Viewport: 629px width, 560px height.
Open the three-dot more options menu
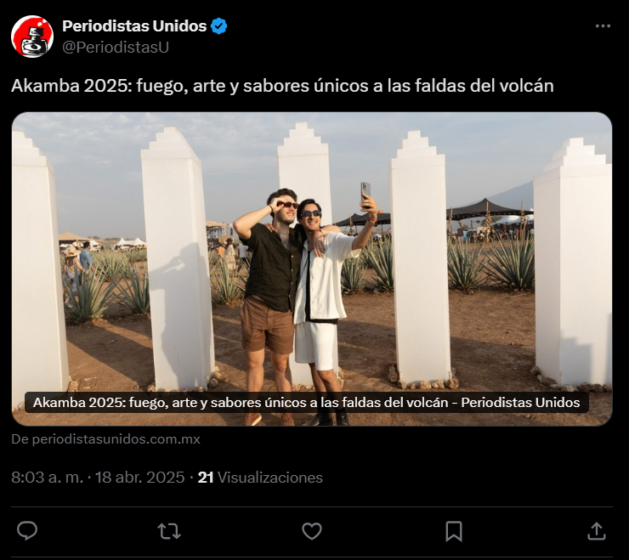[603, 26]
